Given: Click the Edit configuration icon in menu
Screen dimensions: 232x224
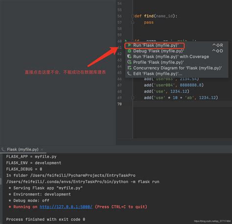Looking at the screenshot, I should pyautogui.click(x=130, y=74).
